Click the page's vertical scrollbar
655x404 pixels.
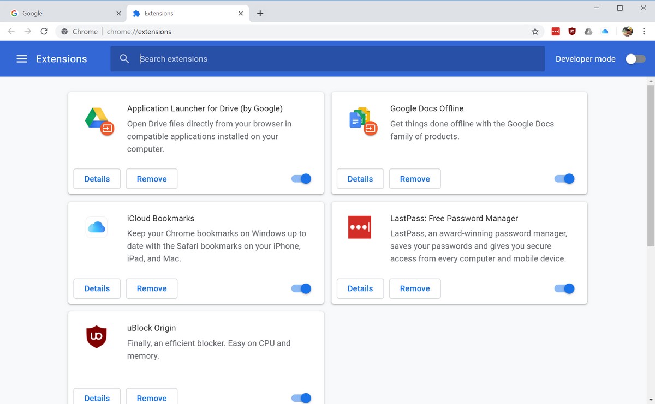[x=650, y=164]
